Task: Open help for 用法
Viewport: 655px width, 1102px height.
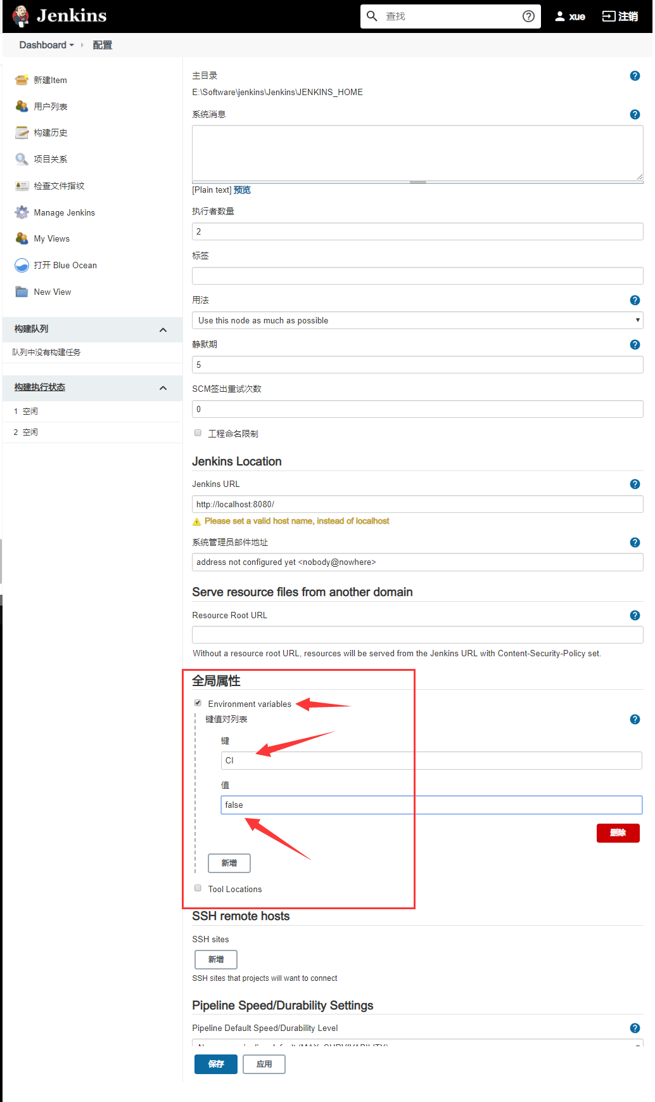Action: [635, 301]
